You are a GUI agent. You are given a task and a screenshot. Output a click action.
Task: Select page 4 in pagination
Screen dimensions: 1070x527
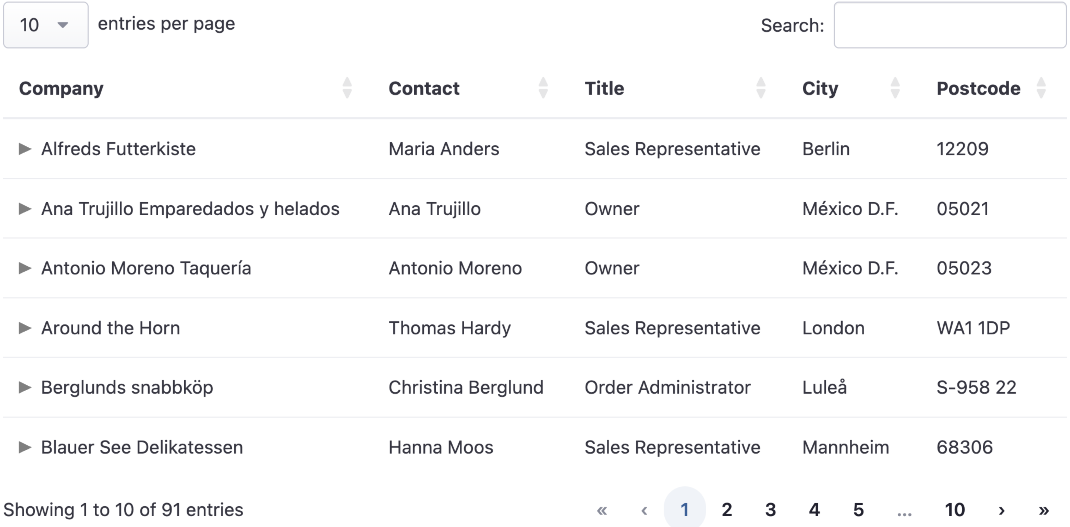(814, 510)
